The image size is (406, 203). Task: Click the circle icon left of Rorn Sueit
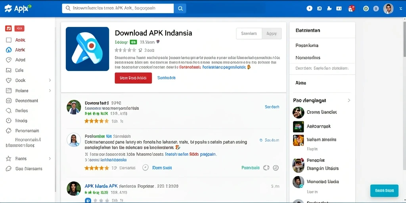click(146, 168)
